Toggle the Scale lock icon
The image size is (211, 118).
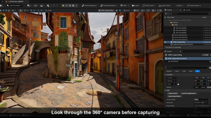(178, 84)
